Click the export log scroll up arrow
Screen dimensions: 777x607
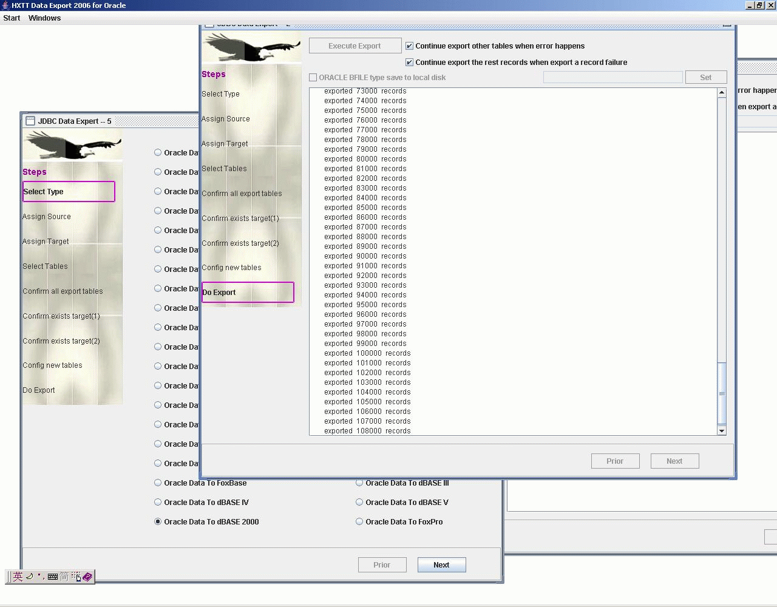[722, 93]
